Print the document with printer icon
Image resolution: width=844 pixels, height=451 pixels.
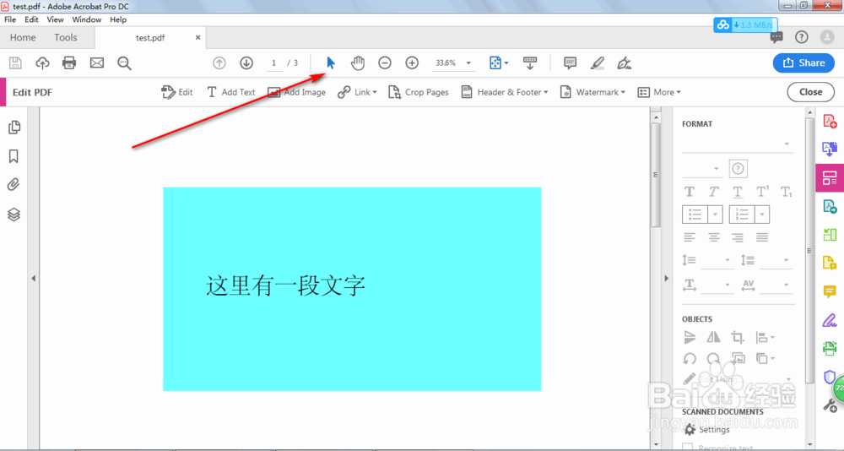click(x=69, y=63)
